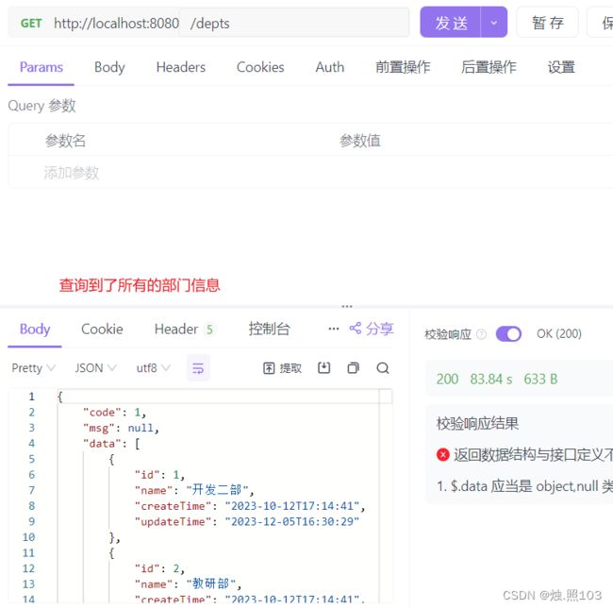
Task: Click the "2023-12-05T16:30:29" updateTime value
Action: coord(292,521)
